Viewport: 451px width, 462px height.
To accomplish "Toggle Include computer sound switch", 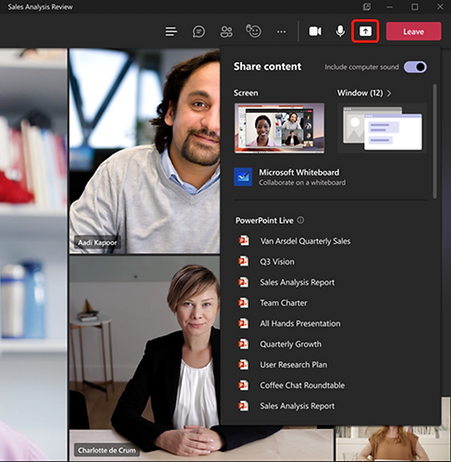I will [415, 67].
